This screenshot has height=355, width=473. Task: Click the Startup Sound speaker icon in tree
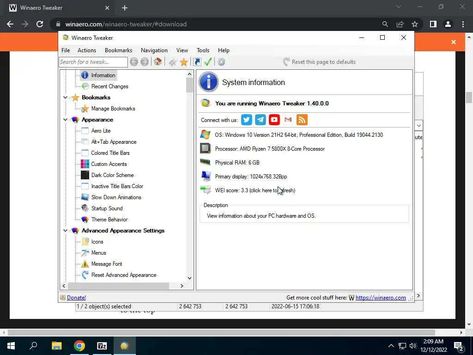click(85, 208)
